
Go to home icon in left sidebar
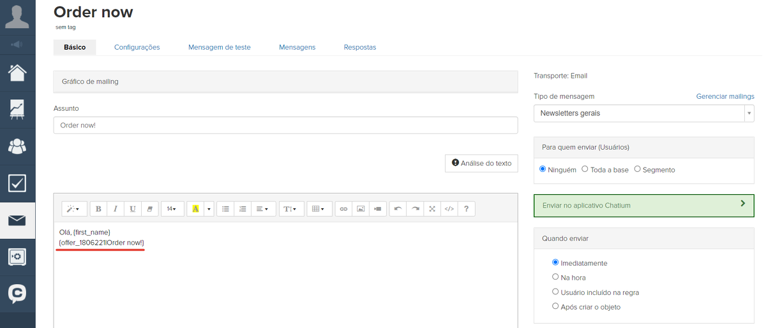[x=17, y=73]
